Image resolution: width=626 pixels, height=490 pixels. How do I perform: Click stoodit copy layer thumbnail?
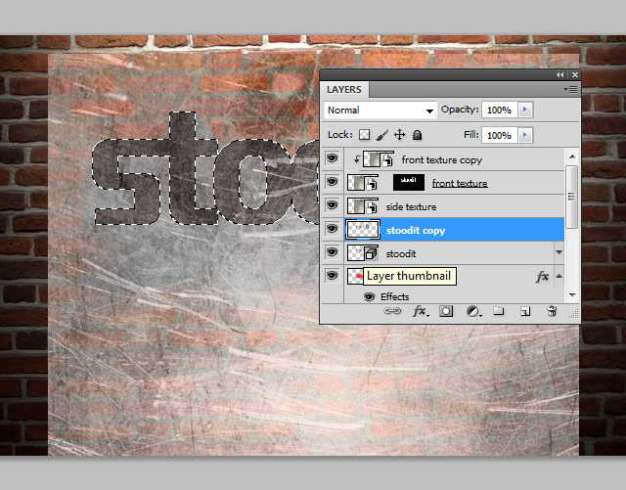tap(363, 230)
